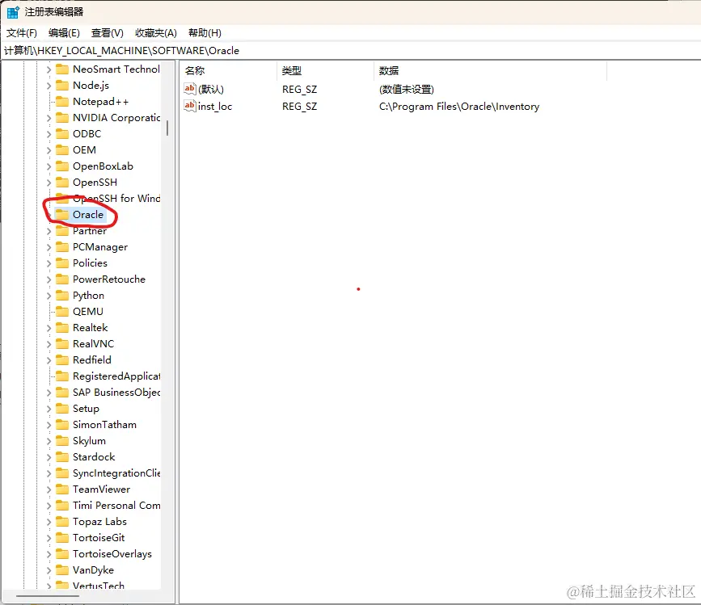Screen dimensions: 701x605
Task: Click the Stardock folder icon
Action: 61,456
